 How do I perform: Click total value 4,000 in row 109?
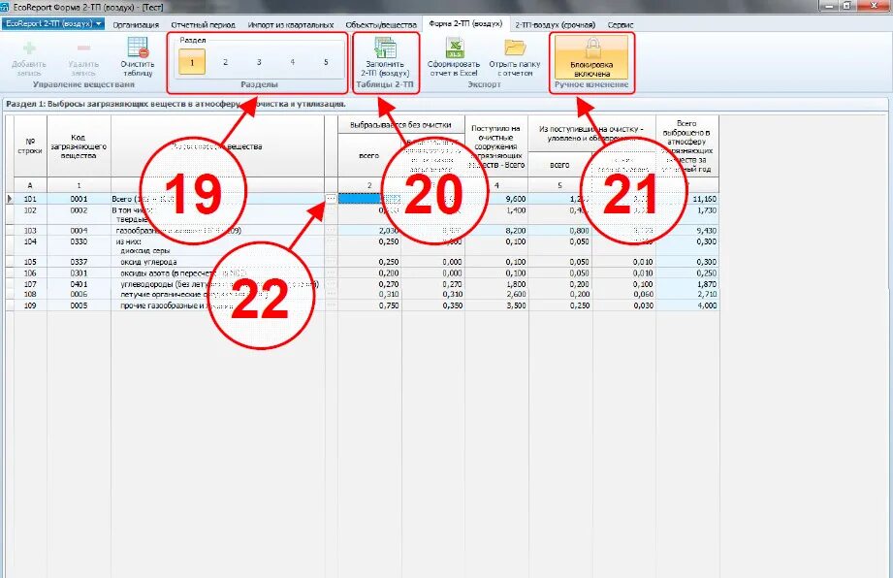click(687, 305)
